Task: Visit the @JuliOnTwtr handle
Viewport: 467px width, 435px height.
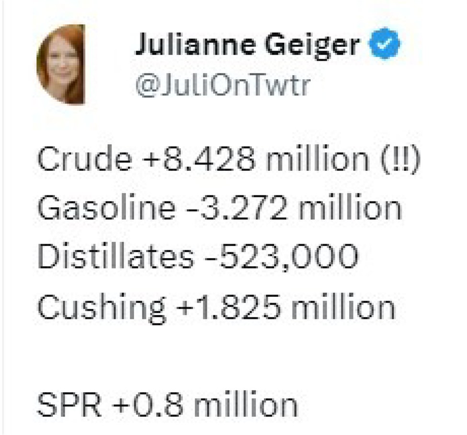Action: [223, 86]
